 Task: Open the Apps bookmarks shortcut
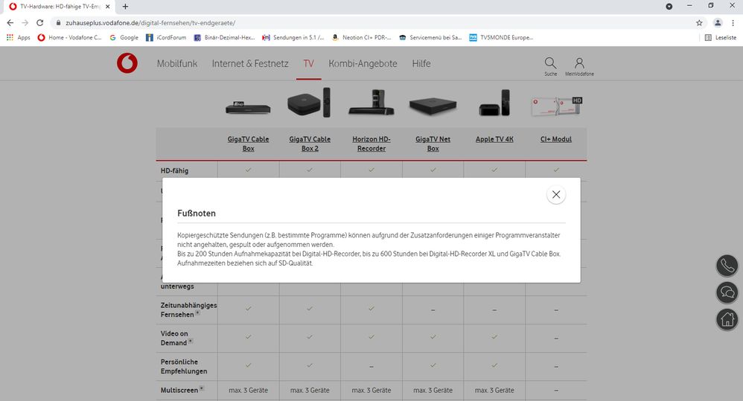click(18, 37)
